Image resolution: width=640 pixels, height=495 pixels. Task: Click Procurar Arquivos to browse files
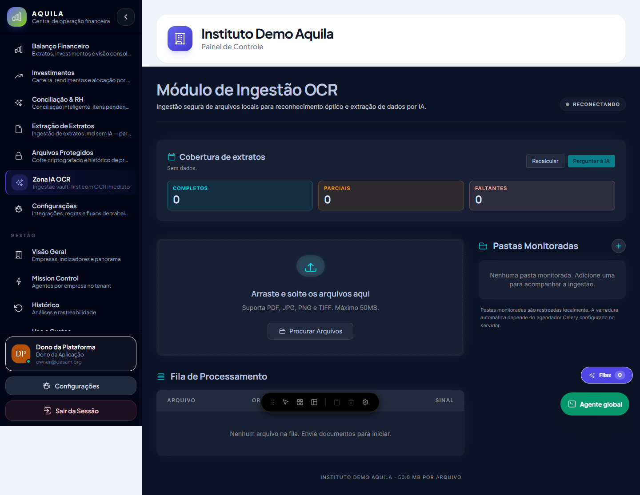coord(311,331)
